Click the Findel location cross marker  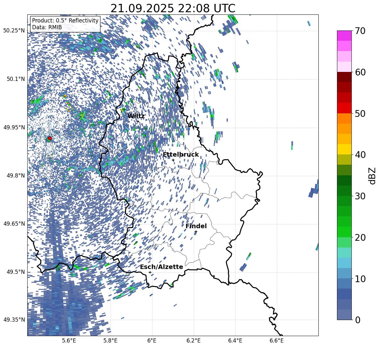pos(196,232)
